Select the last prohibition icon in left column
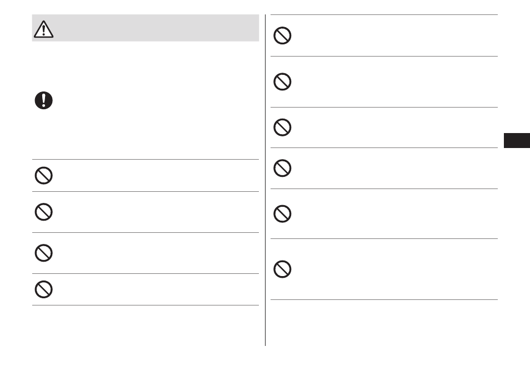 [x=43, y=289]
